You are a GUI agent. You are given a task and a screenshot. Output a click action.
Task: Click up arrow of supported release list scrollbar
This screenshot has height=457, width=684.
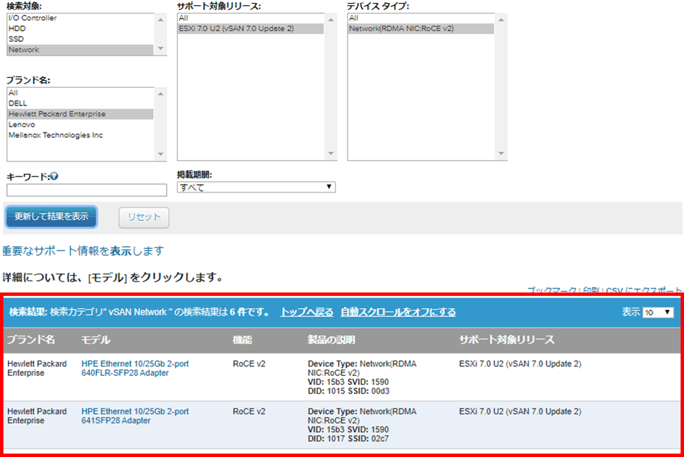point(331,19)
